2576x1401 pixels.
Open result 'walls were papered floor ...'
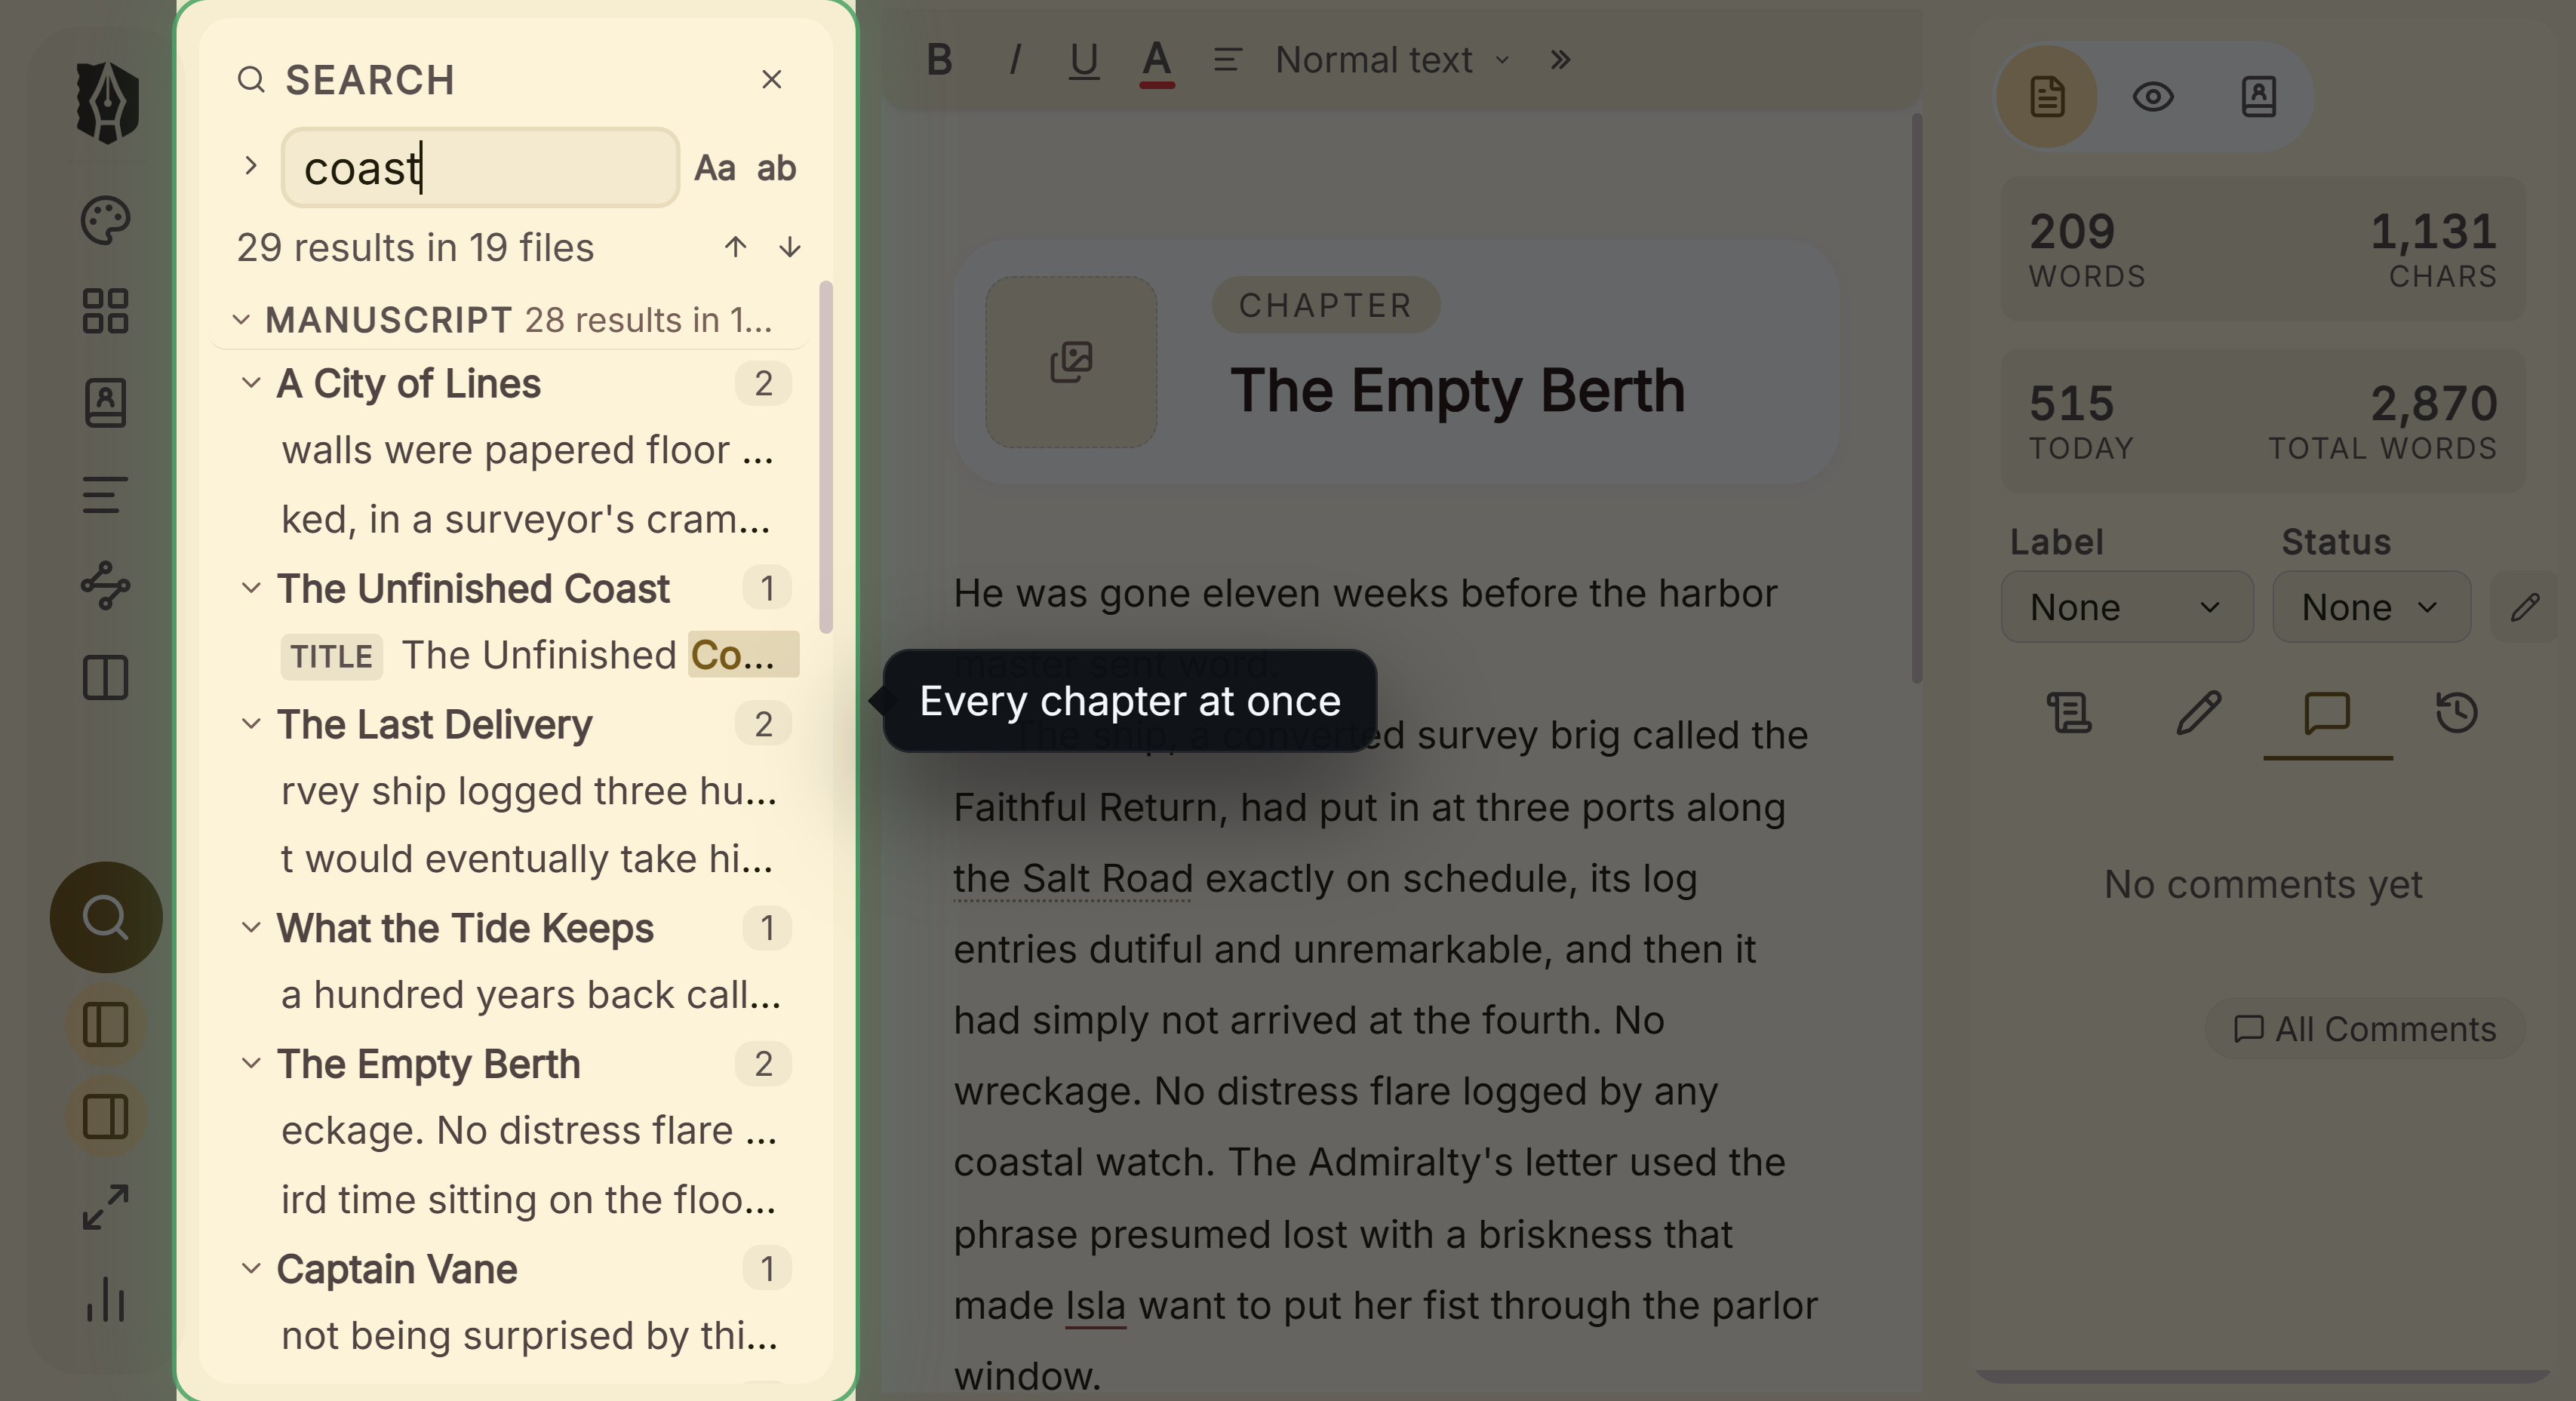click(528, 451)
